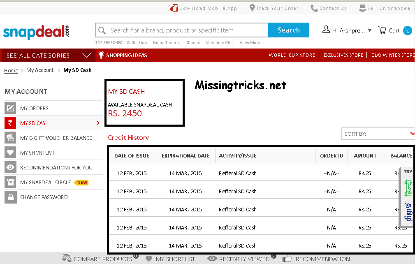Open the Sort By dropdown
The image size is (415, 264).
[378, 134]
